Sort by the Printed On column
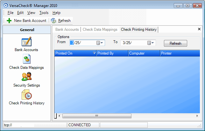The image size is (205, 131). pos(75,53)
